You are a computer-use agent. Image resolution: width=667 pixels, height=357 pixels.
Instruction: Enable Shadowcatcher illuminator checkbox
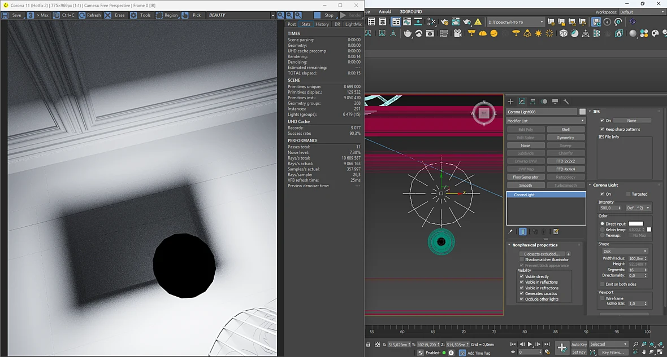coord(522,259)
